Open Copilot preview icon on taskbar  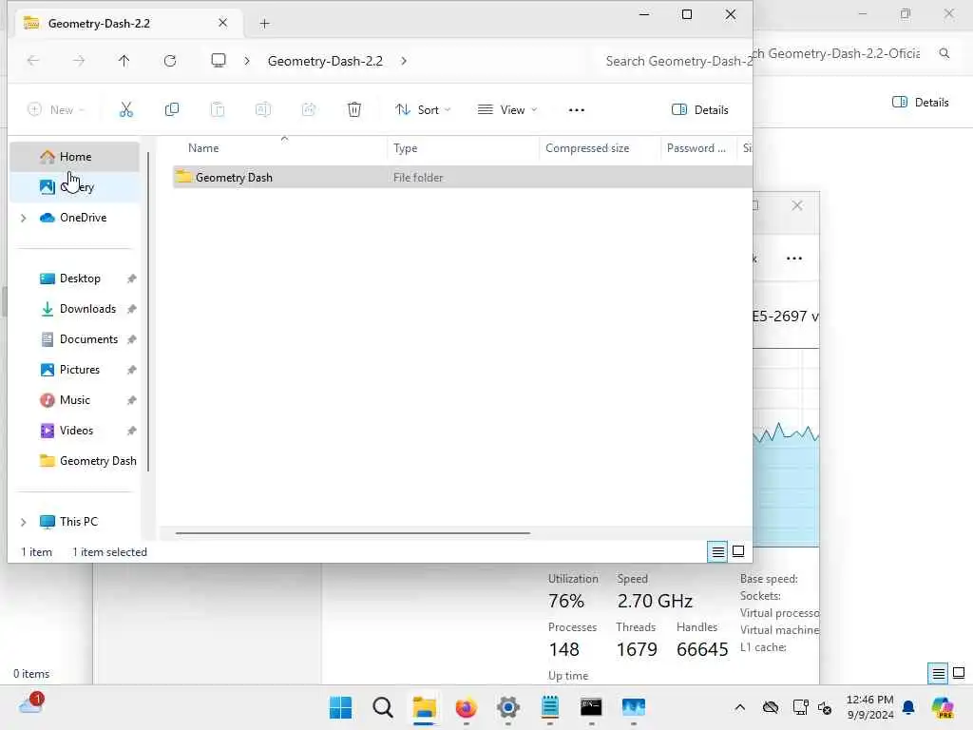pyautogui.click(x=943, y=707)
